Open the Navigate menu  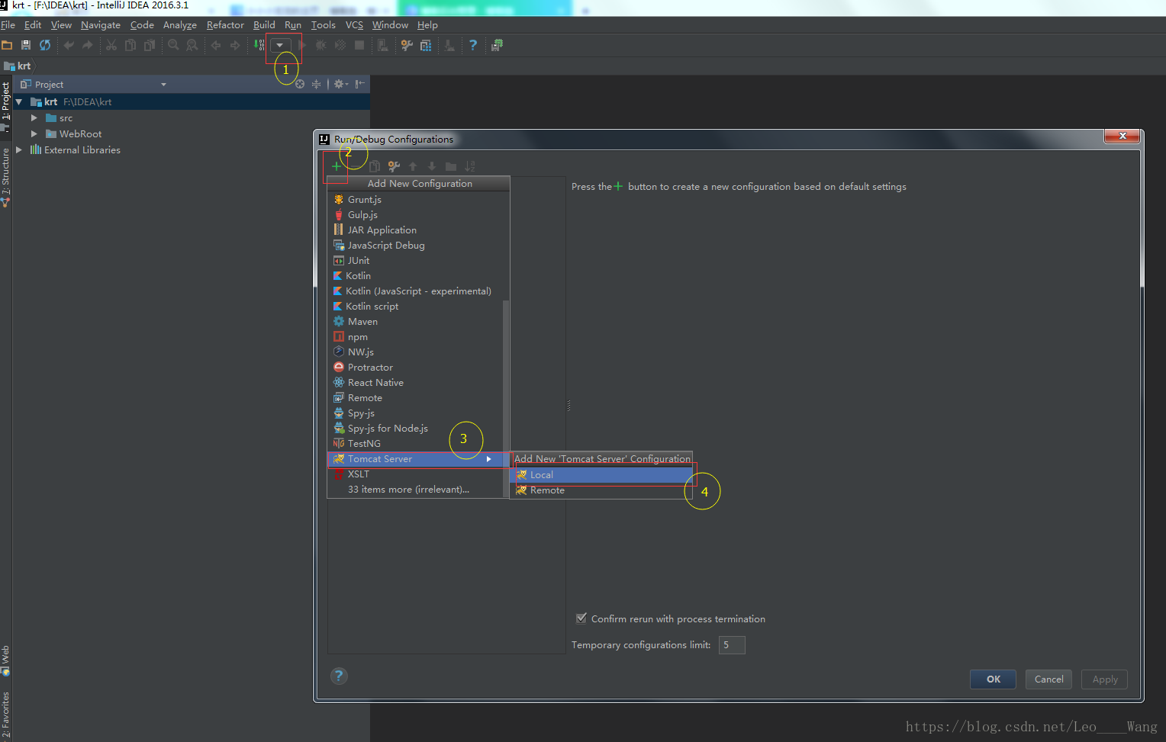[101, 25]
